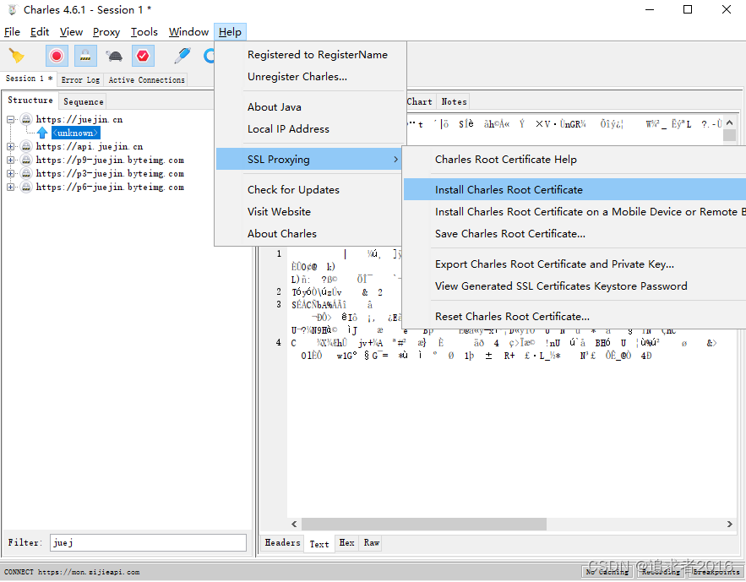Close the Help menu
Image resolution: width=746 pixels, height=582 pixels.
click(230, 32)
